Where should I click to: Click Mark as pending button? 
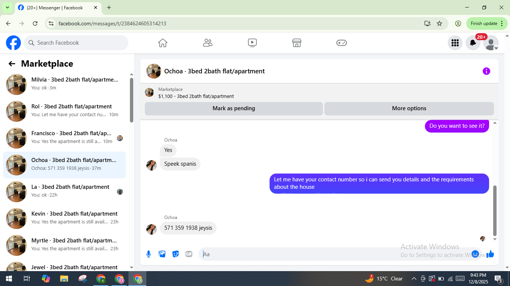234,108
